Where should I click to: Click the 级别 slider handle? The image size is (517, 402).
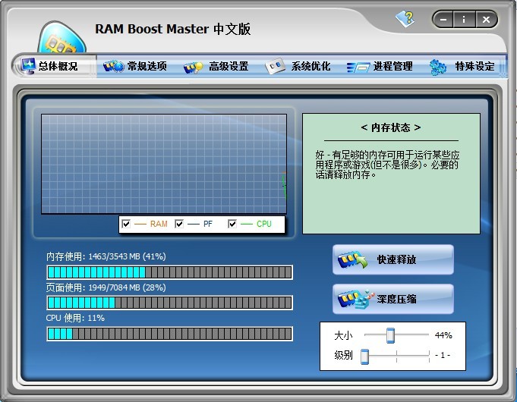365,355
